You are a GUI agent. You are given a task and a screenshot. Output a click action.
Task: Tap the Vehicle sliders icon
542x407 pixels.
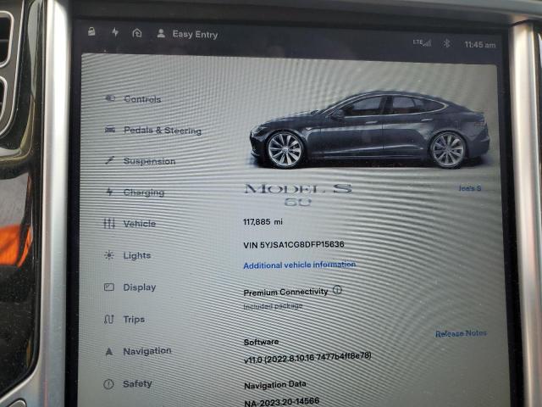coord(109,223)
